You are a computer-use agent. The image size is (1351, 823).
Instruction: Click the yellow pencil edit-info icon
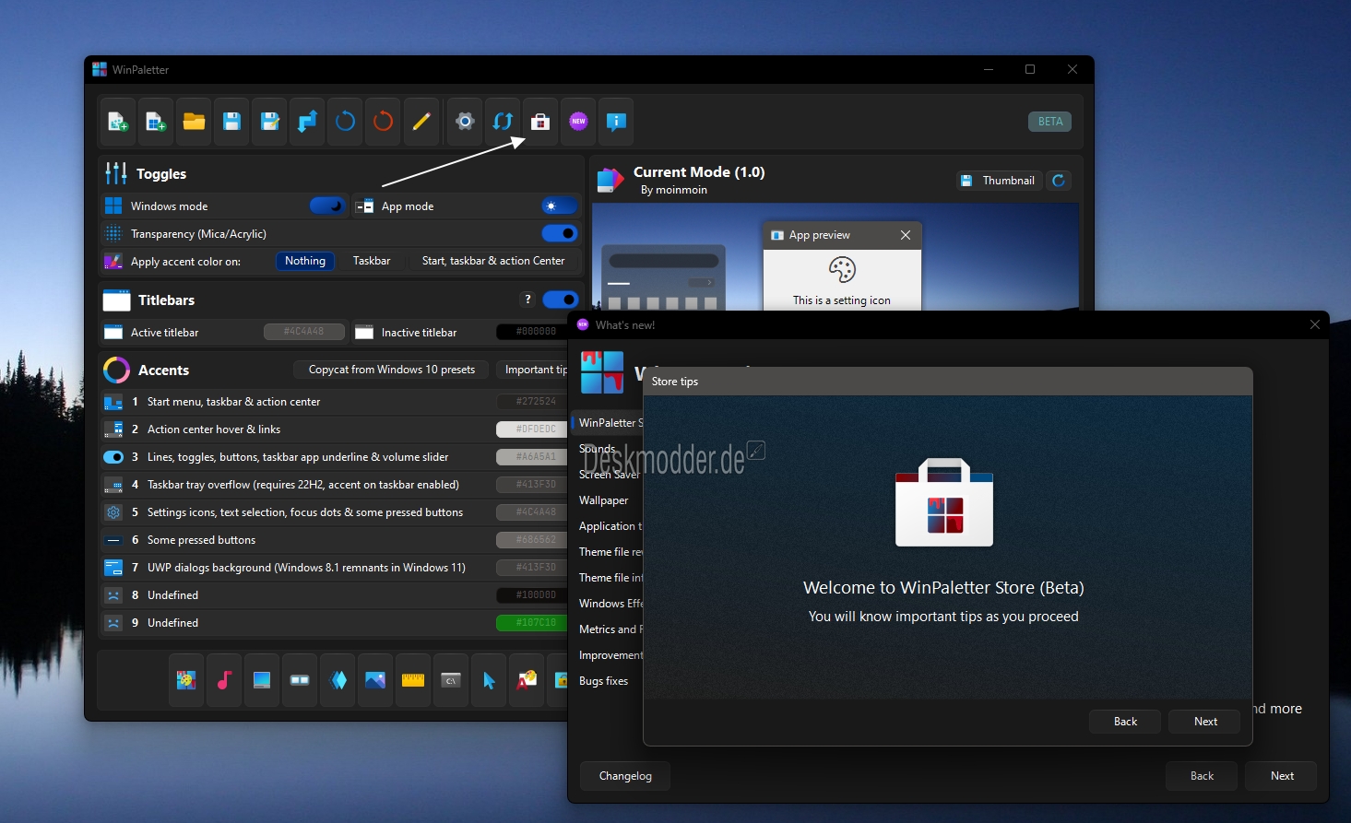tap(421, 122)
